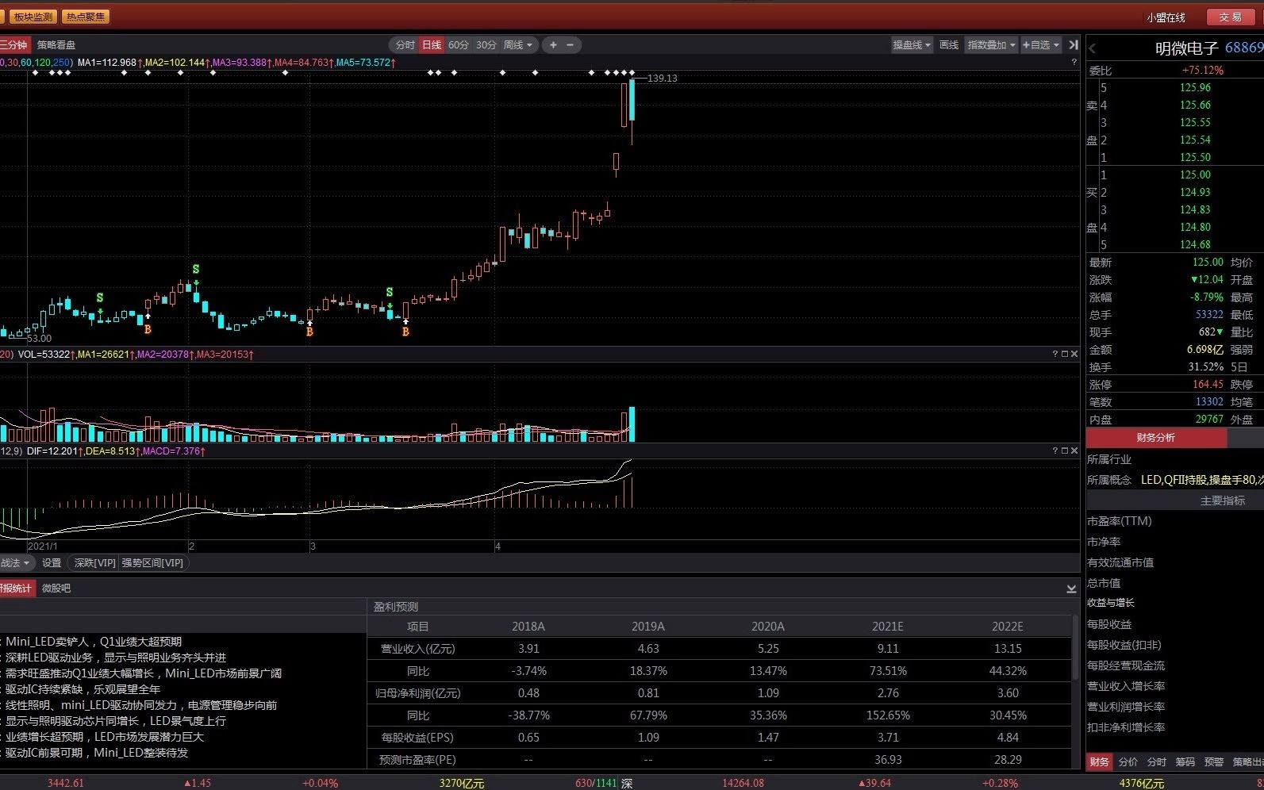Switch to 预警 tab at bottom right
Image resolution: width=1264 pixels, height=790 pixels.
(1214, 761)
